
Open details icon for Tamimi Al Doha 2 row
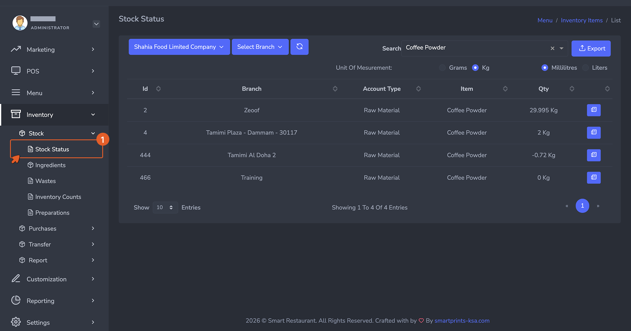click(593, 155)
